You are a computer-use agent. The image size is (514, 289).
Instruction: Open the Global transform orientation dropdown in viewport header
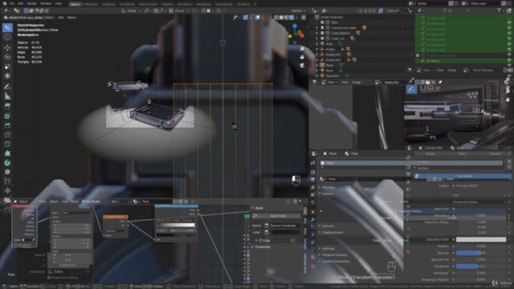[131, 10]
